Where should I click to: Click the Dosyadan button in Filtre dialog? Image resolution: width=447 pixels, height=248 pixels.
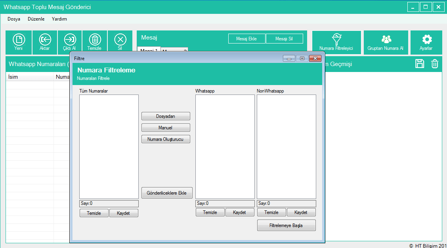tap(166, 116)
